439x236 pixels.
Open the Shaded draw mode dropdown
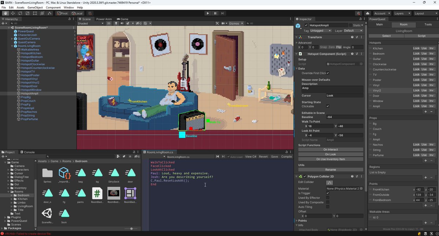[x=91, y=23]
